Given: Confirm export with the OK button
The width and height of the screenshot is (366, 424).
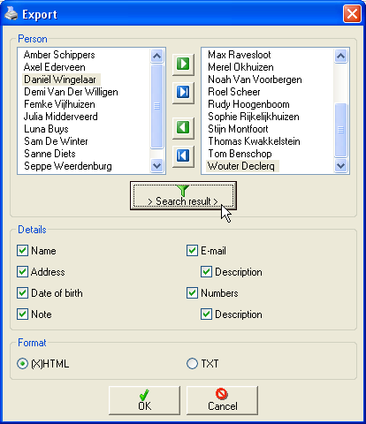Looking at the screenshot, I should tap(144, 400).
